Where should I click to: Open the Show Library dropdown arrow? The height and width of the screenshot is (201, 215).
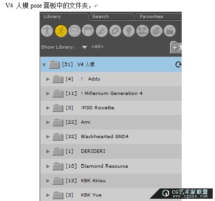click(x=85, y=47)
